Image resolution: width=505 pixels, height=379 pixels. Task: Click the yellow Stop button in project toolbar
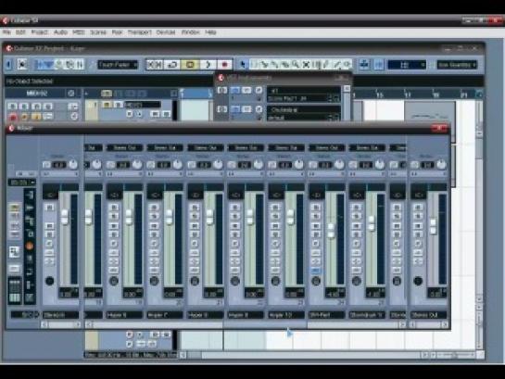tap(190, 64)
